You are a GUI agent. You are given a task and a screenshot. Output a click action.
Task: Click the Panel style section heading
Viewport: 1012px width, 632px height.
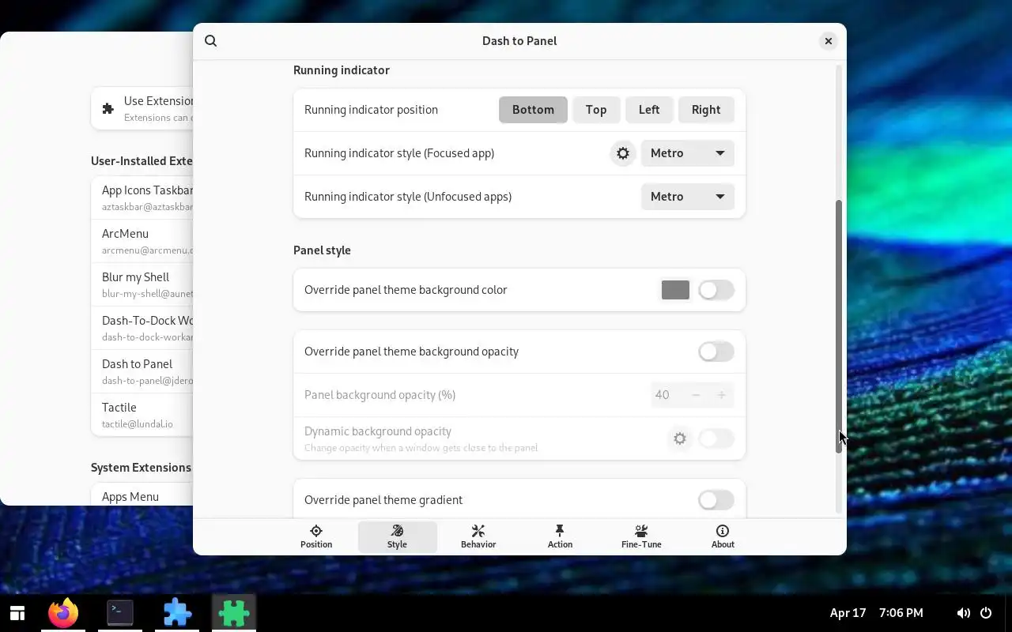322,250
